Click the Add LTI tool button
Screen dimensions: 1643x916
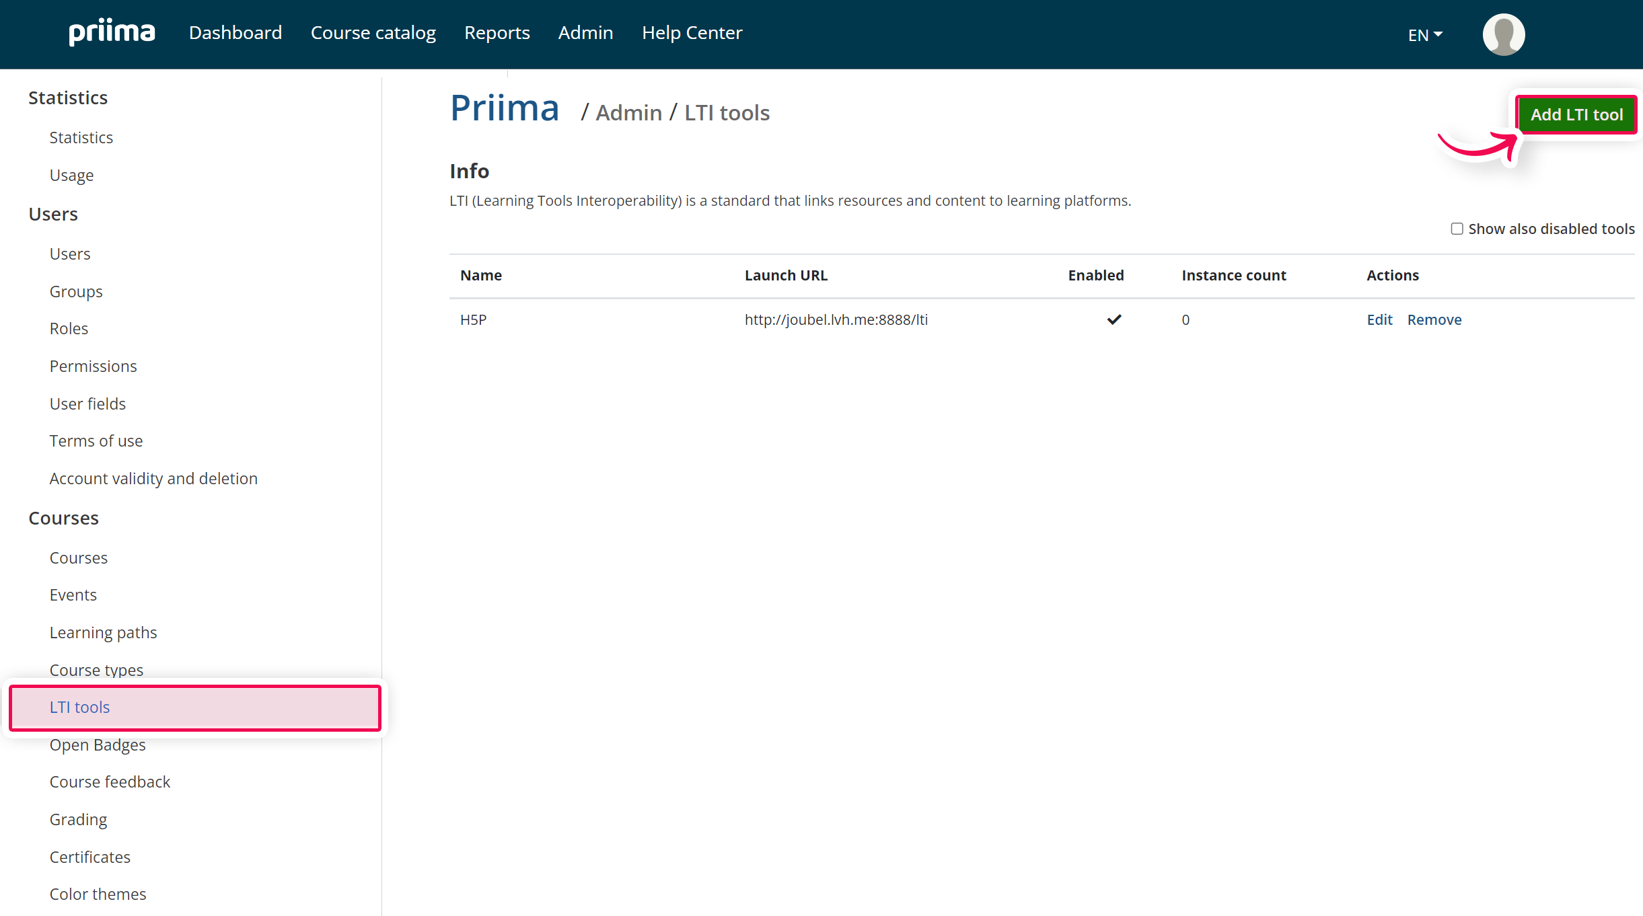tap(1576, 114)
